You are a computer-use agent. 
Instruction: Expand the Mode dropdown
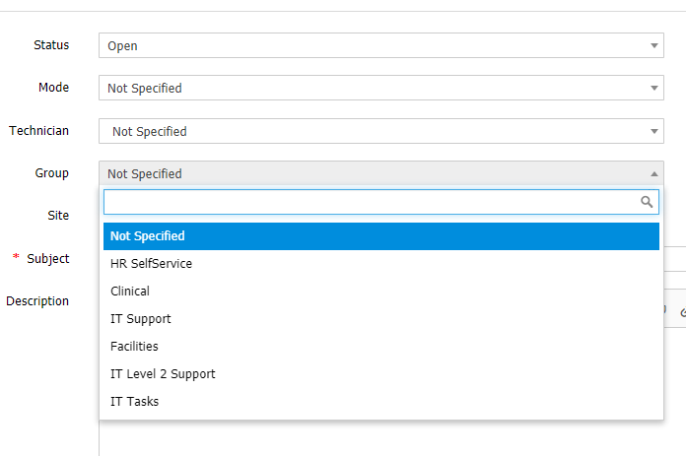click(x=380, y=88)
